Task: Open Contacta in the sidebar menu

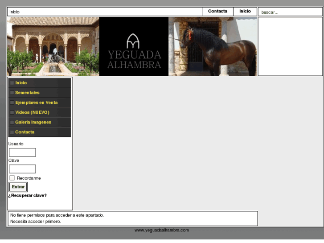Action: (40, 132)
